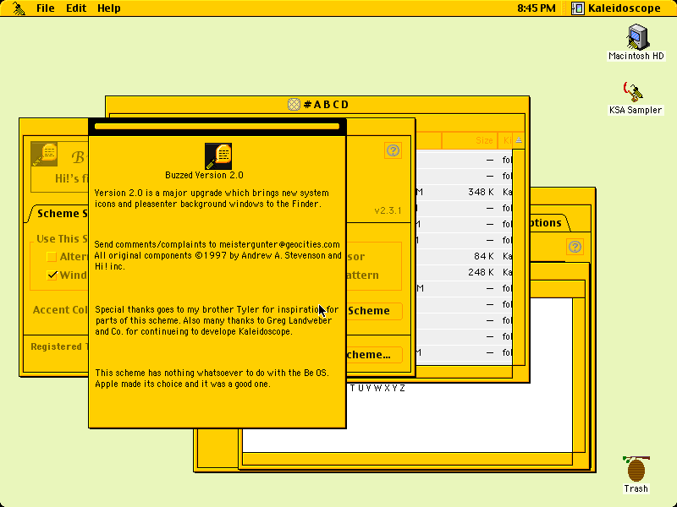The height and width of the screenshot is (507, 677).
Task: Click the partially hidden Scheme button
Action: [374, 311]
